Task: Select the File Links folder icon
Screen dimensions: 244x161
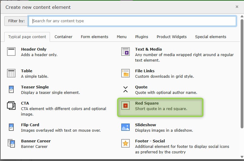Action: [126, 73]
